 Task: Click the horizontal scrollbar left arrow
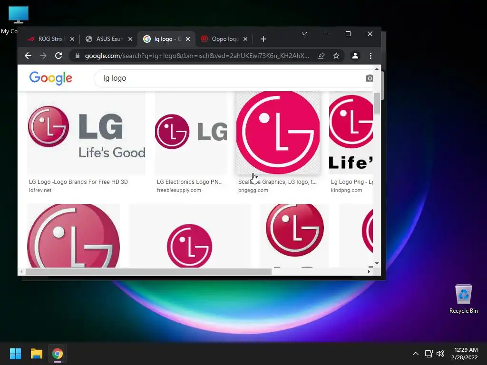tap(21, 271)
